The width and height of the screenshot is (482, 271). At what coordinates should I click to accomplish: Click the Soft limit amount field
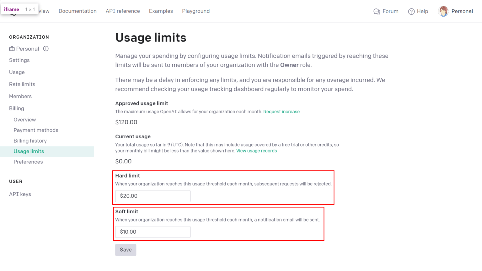(153, 232)
